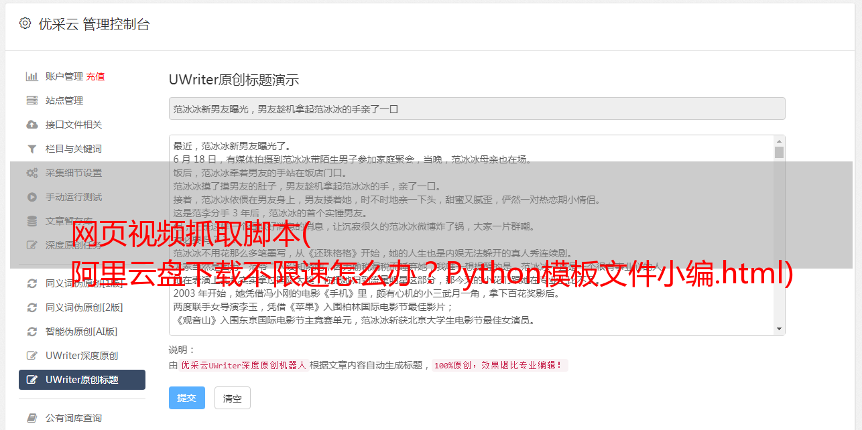The height and width of the screenshot is (430, 862).
Task: Click the refresh icon for 智能伪原创[AI版]
Action: click(32, 332)
